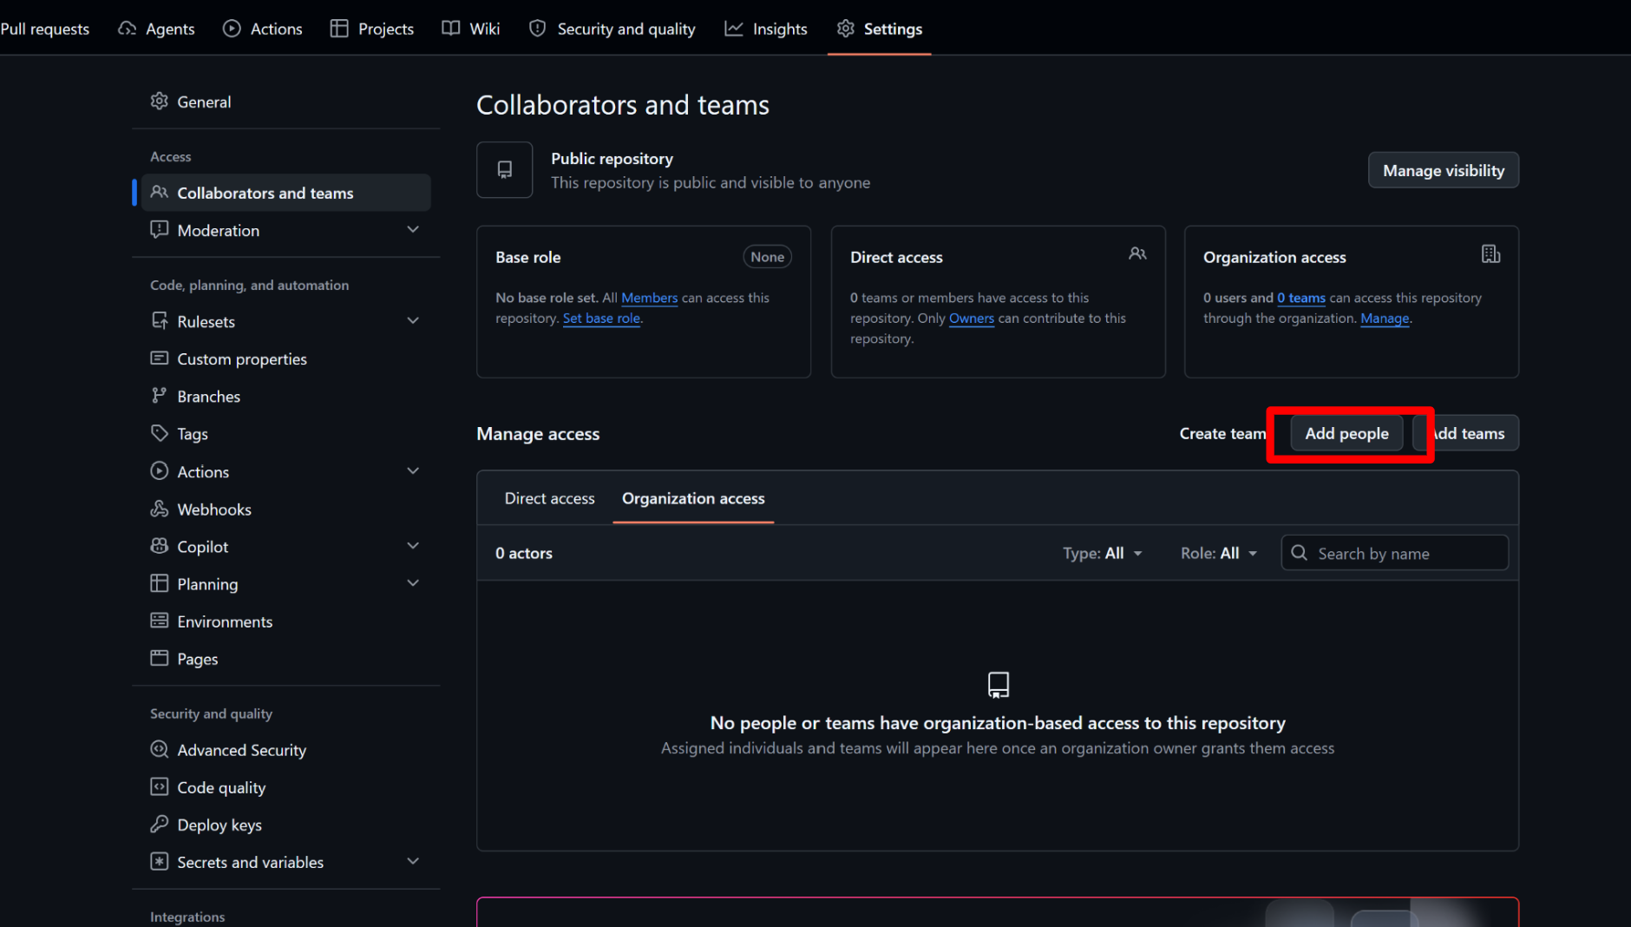Focus the Search by name field
This screenshot has width=1631, height=927.
pyautogui.click(x=1394, y=553)
